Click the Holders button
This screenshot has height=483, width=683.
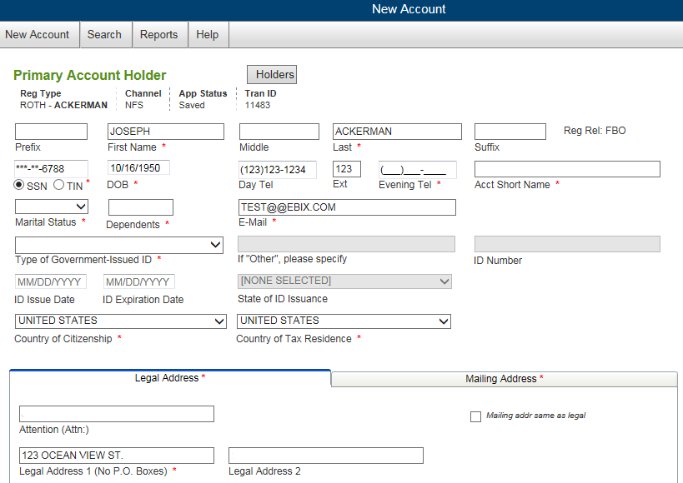(x=271, y=74)
